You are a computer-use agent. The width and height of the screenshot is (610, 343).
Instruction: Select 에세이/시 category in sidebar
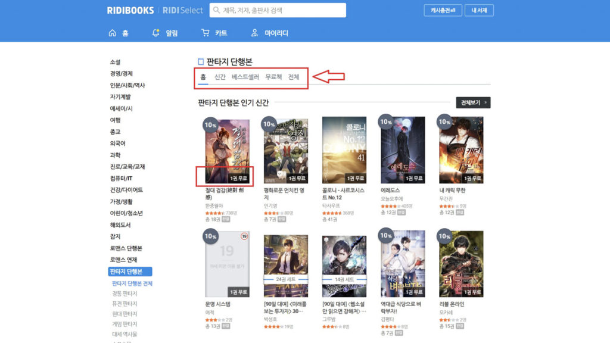121,108
